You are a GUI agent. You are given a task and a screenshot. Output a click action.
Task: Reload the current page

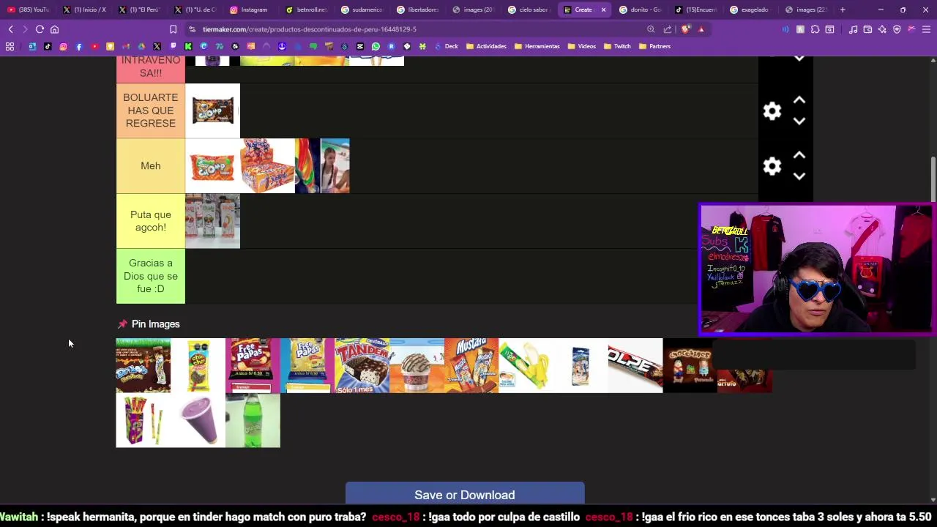point(40,29)
